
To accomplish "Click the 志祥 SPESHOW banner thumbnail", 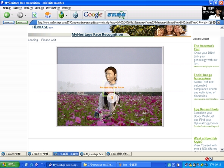I will [213, 13].
